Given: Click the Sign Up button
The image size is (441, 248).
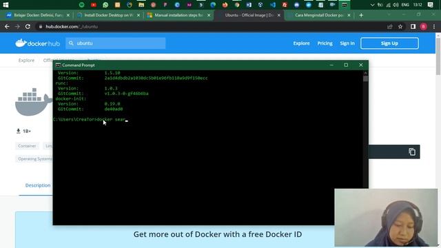Looking at the screenshot, I should pos(389,43).
